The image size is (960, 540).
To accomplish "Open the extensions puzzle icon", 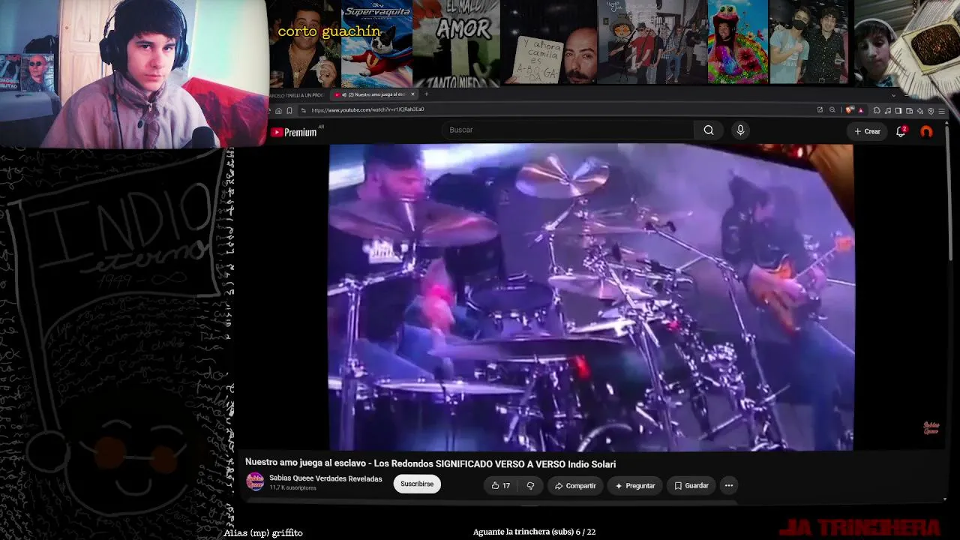I will click(877, 111).
